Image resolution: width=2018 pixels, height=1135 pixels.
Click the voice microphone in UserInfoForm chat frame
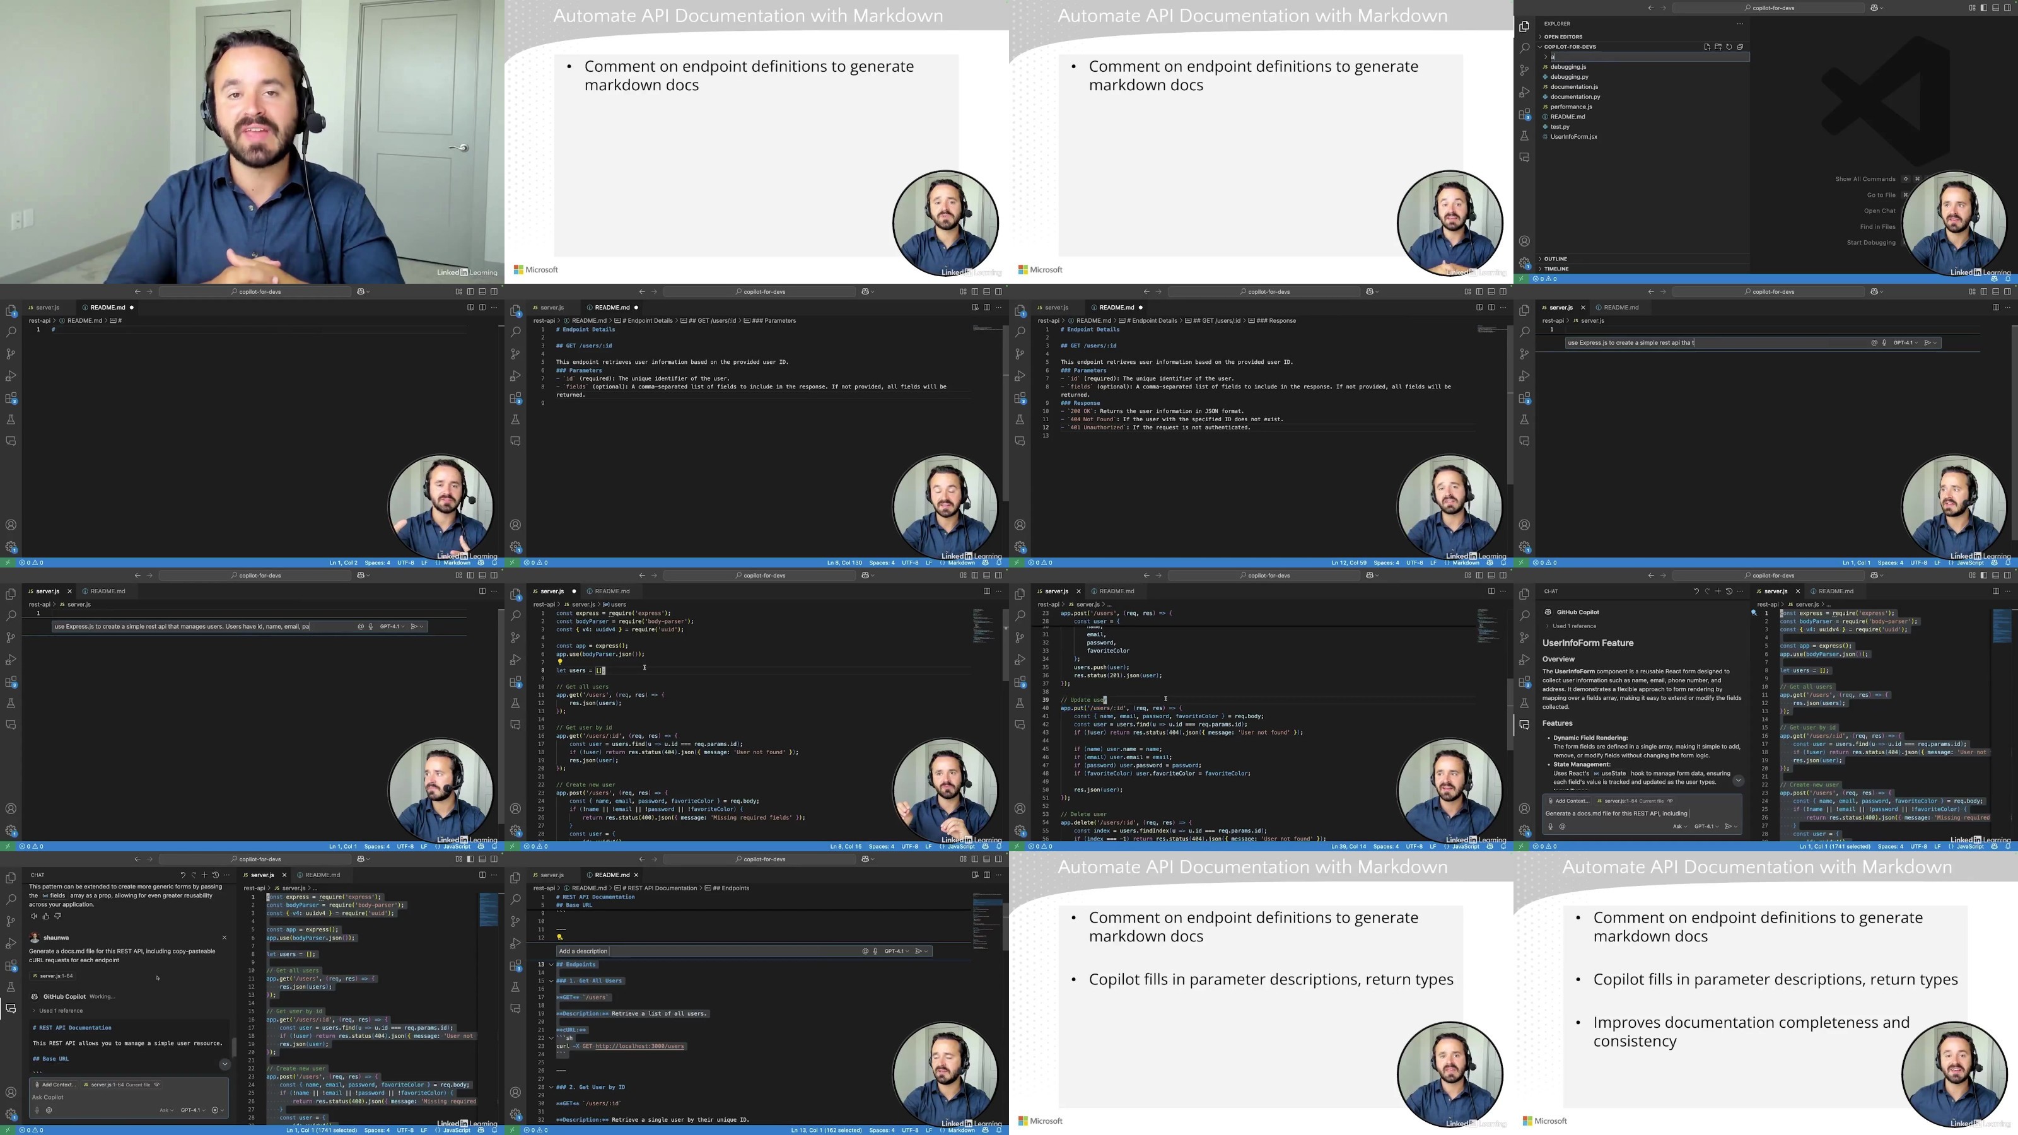click(1550, 827)
